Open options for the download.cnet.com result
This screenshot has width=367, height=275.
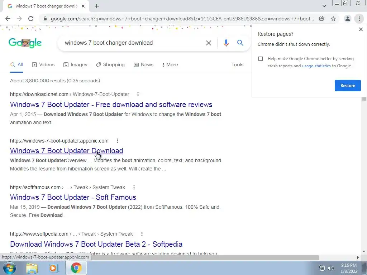click(x=138, y=94)
